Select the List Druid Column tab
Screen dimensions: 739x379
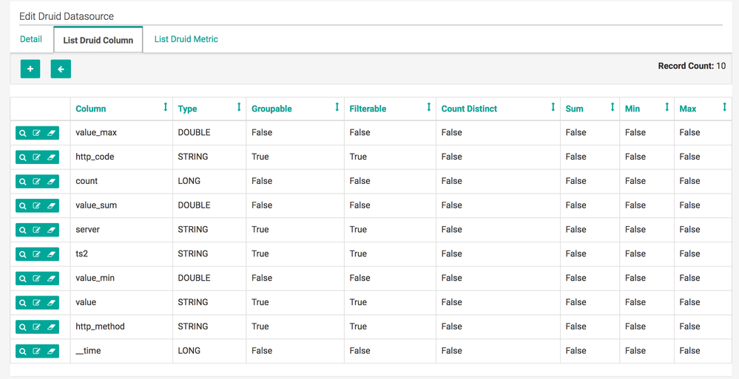click(x=98, y=40)
